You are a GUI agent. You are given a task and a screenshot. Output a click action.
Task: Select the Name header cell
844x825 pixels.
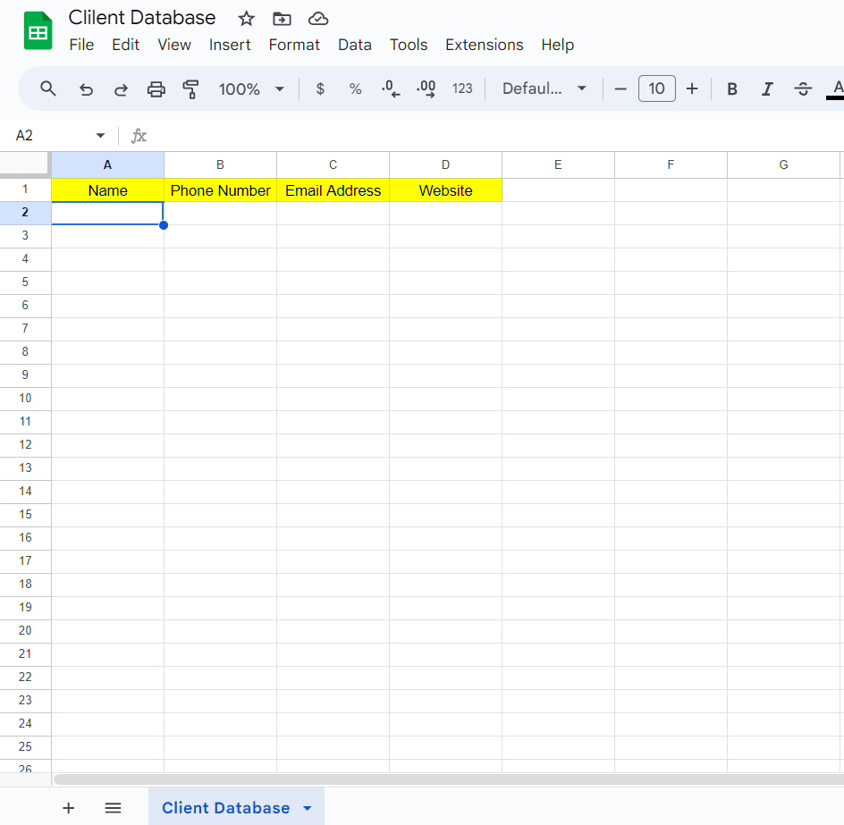(107, 190)
